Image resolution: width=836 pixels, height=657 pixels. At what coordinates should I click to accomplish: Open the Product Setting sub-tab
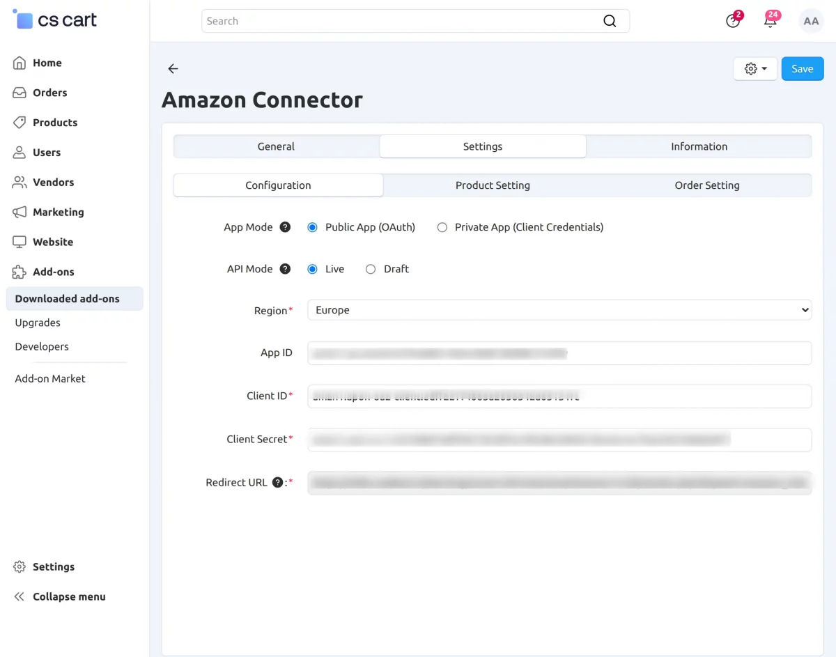coord(493,185)
